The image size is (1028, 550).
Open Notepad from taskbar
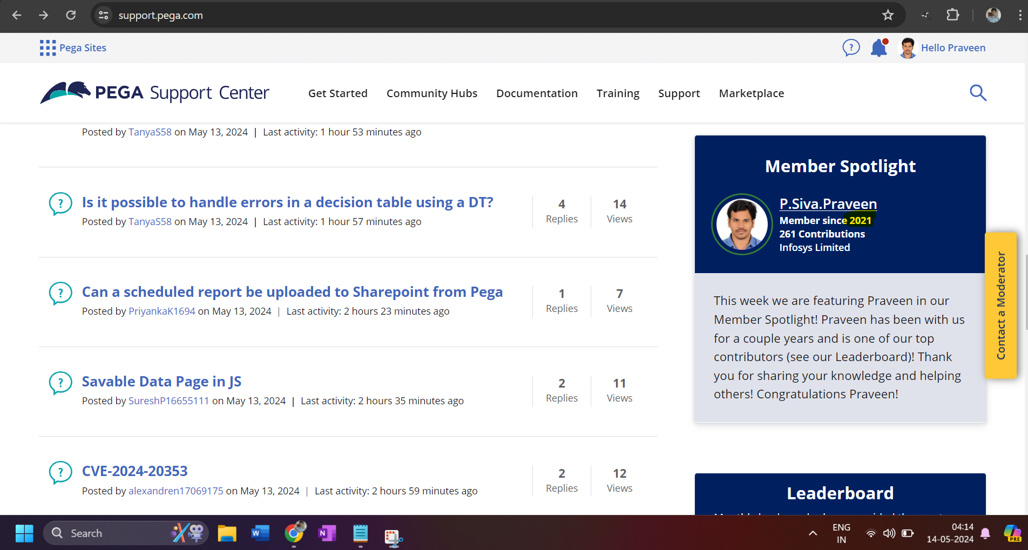pyautogui.click(x=360, y=533)
